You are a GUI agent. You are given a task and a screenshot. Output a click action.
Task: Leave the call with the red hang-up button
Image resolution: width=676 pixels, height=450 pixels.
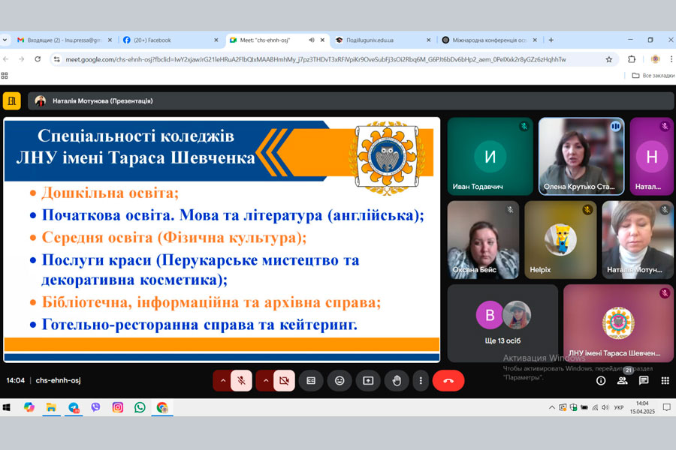tap(448, 380)
